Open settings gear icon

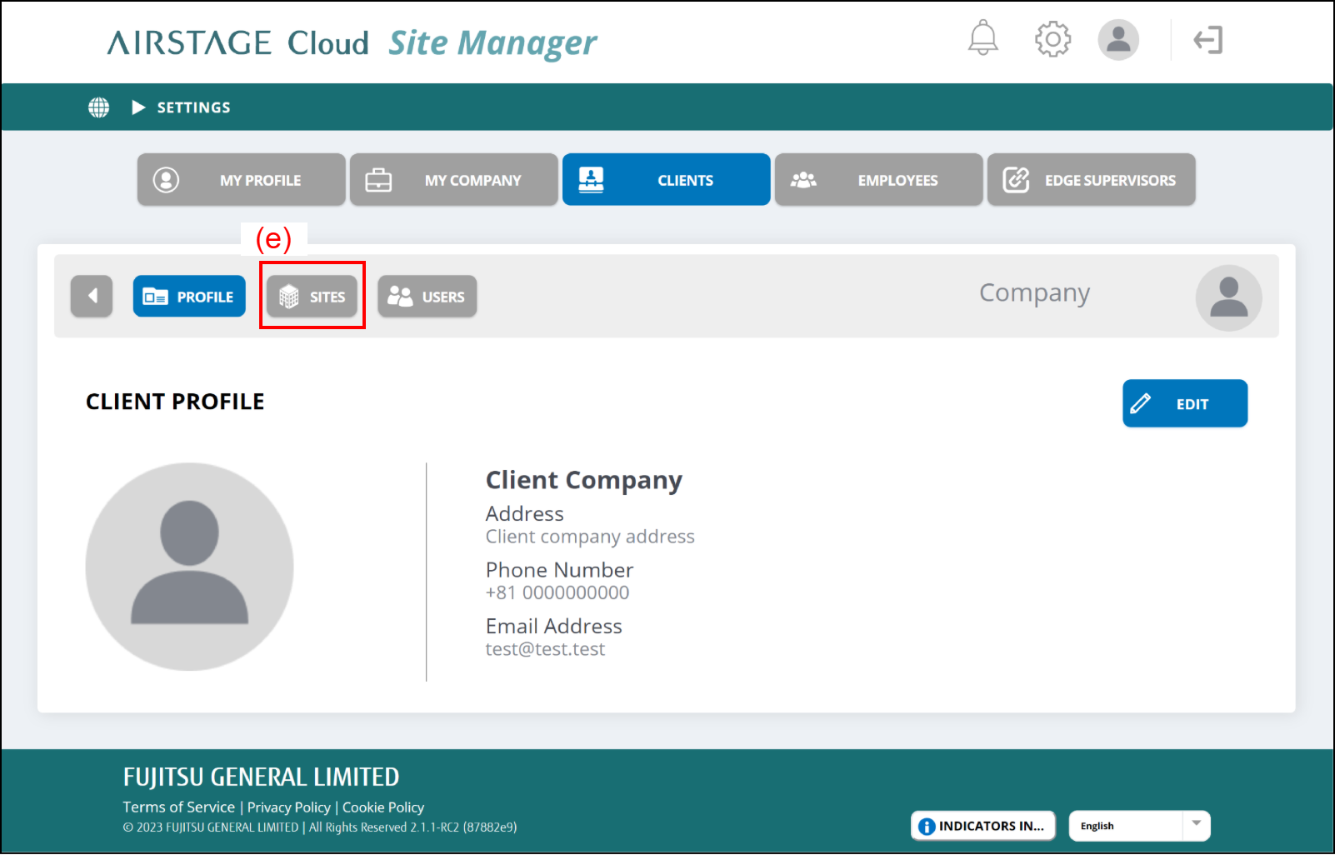coord(1052,39)
